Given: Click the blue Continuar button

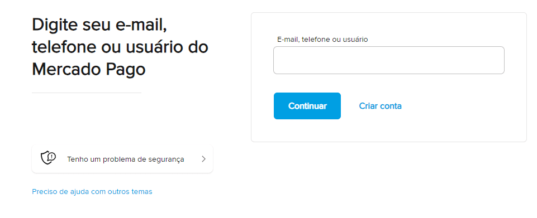Looking at the screenshot, I should click(x=307, y=106).
